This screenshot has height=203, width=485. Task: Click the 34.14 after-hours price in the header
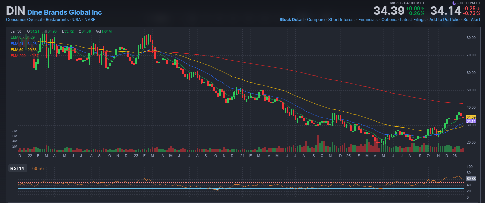pyautogui.click(x=446, y=11)
